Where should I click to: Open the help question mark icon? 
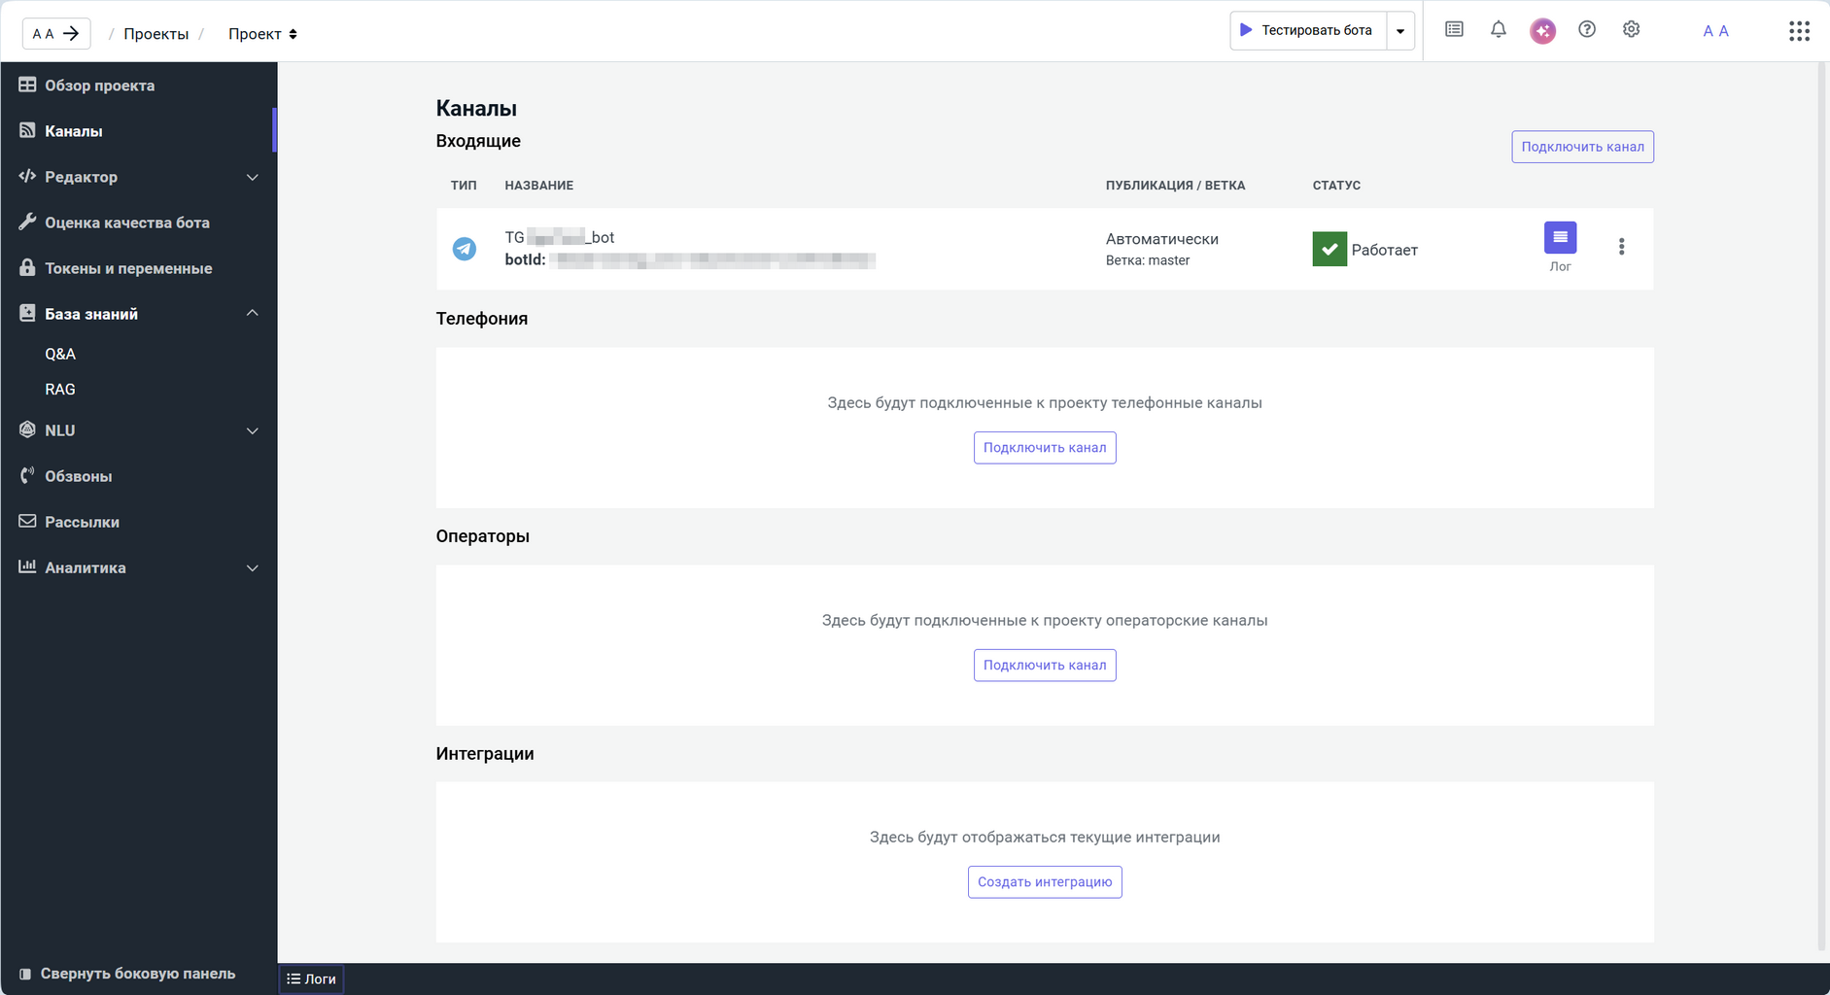1587,30
